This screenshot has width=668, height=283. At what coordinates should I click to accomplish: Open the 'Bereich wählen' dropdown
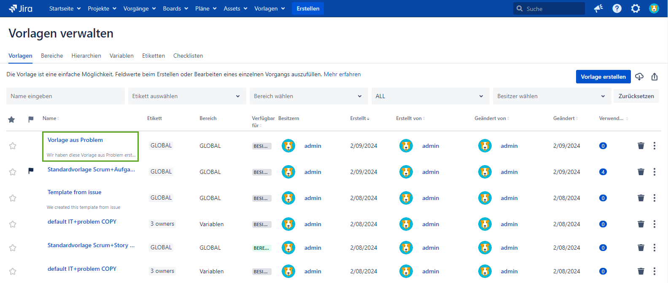(308, 96)
